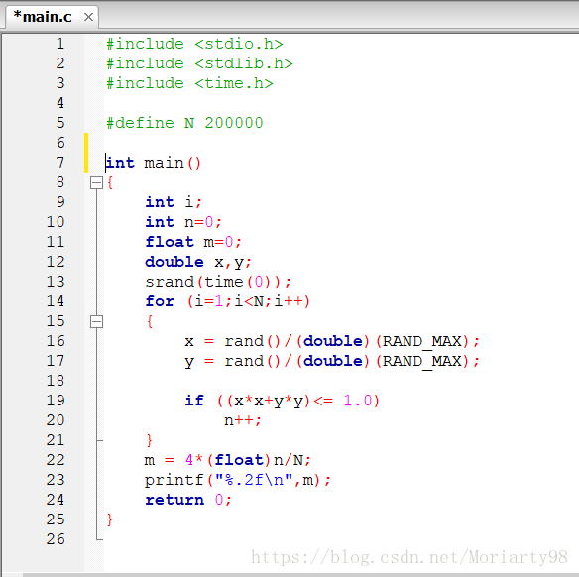Click the 'if ((x*x+y*y)<= 1.0)' condition
This screenshot has height=577, width=579.
coord(283,401)
